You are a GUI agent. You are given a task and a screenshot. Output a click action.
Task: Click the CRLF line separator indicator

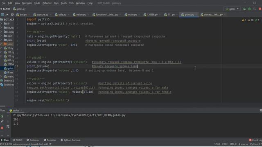225,144
